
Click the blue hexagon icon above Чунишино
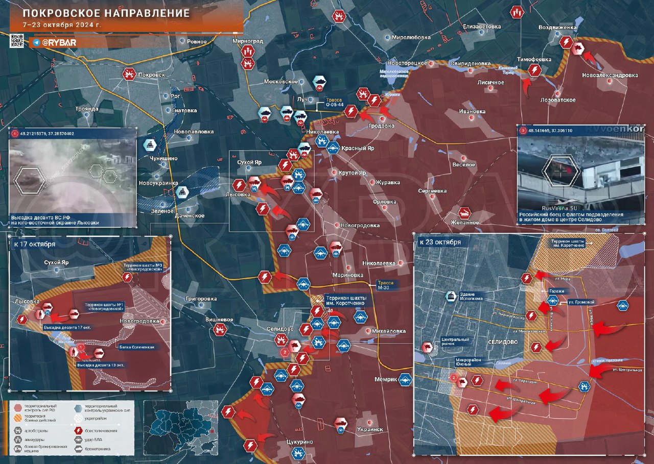coord(150,145)
